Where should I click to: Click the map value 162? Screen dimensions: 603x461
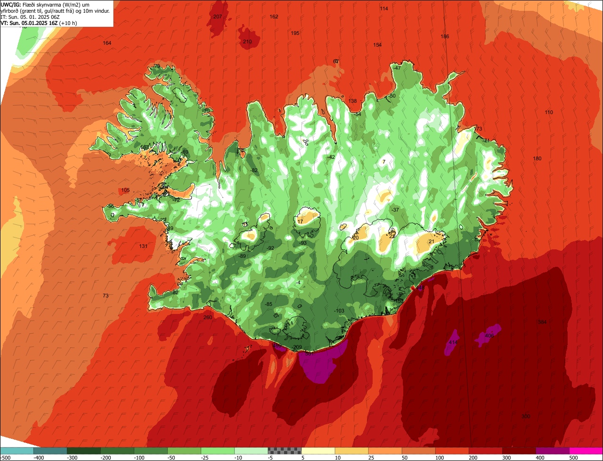(x=274, y=16)
